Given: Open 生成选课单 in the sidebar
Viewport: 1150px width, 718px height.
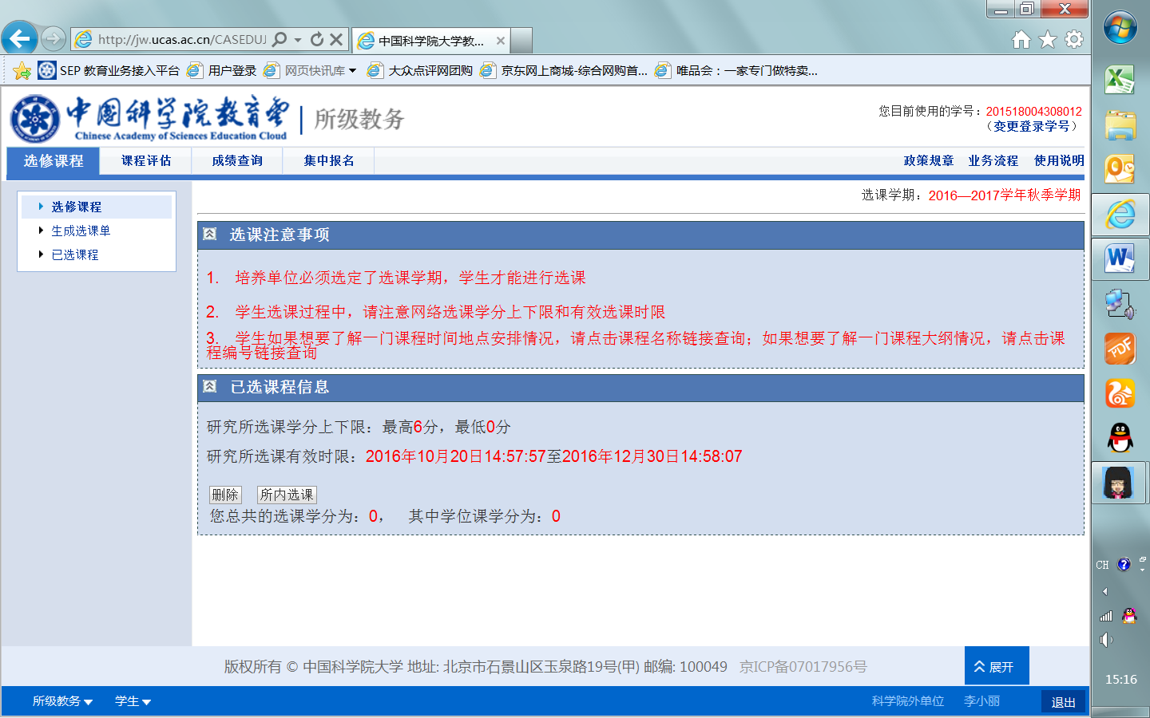Looking at the screenshot, I should pyautogui.click(x=81, y=231).
